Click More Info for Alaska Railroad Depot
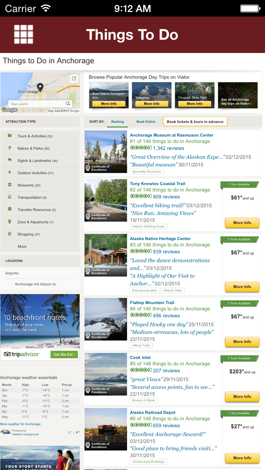Viewport: 265px width, 470px height. pyautogui.click(x=242, y=458)
